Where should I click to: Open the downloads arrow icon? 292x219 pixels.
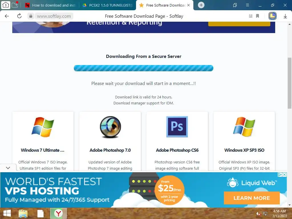[x=285, y=16]
